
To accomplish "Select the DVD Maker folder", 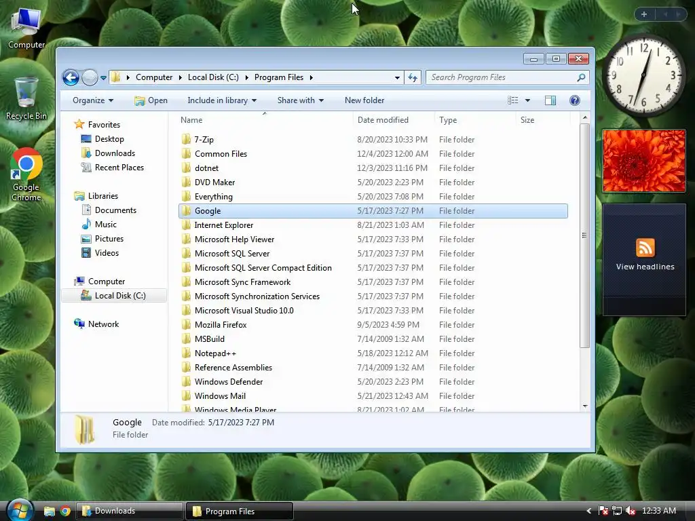I will click(x=214, y=182).
